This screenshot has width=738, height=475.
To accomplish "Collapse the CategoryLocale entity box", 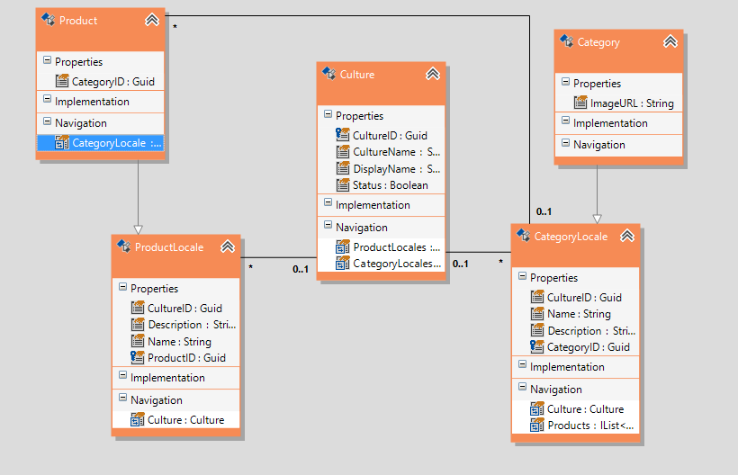I will click(627, 236).
